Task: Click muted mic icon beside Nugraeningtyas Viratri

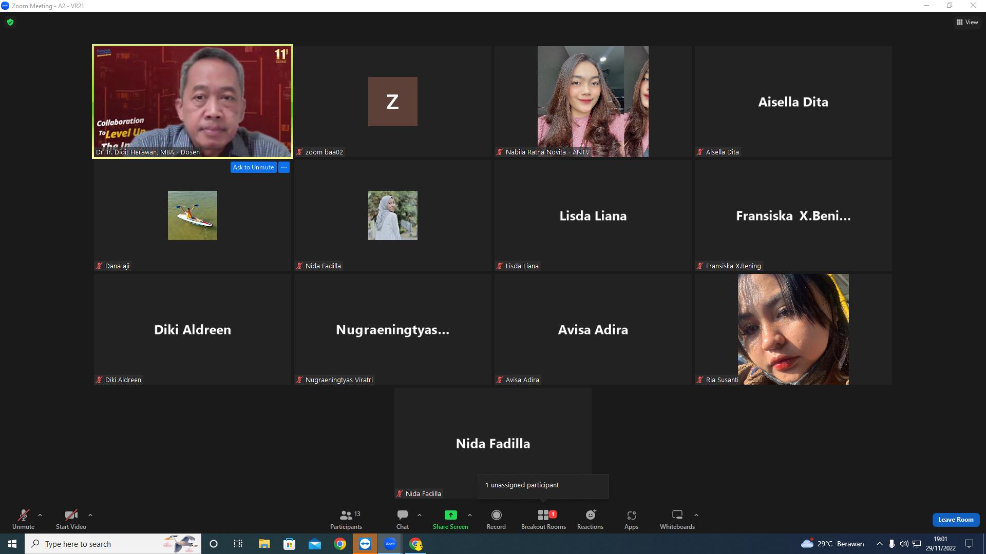Action: pos(299,380)
